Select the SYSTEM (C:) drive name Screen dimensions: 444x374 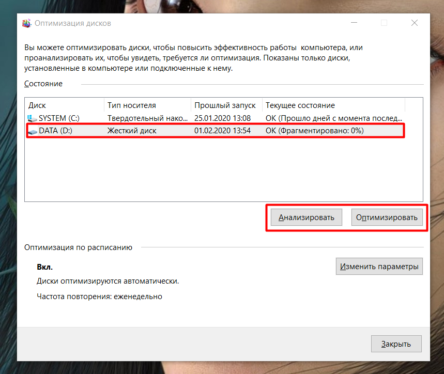(59, 118)
